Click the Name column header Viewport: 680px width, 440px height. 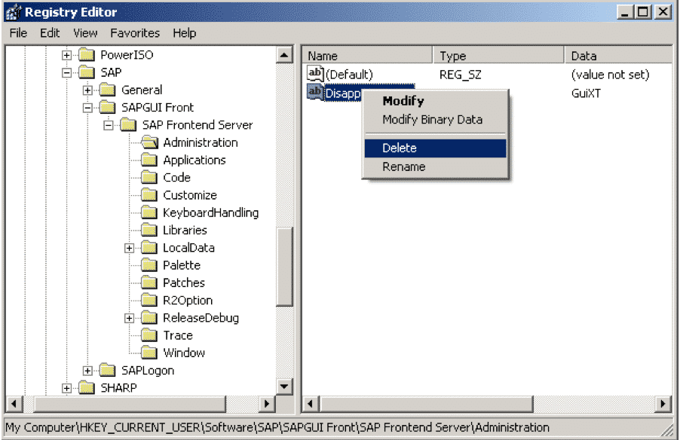[367, 56]
